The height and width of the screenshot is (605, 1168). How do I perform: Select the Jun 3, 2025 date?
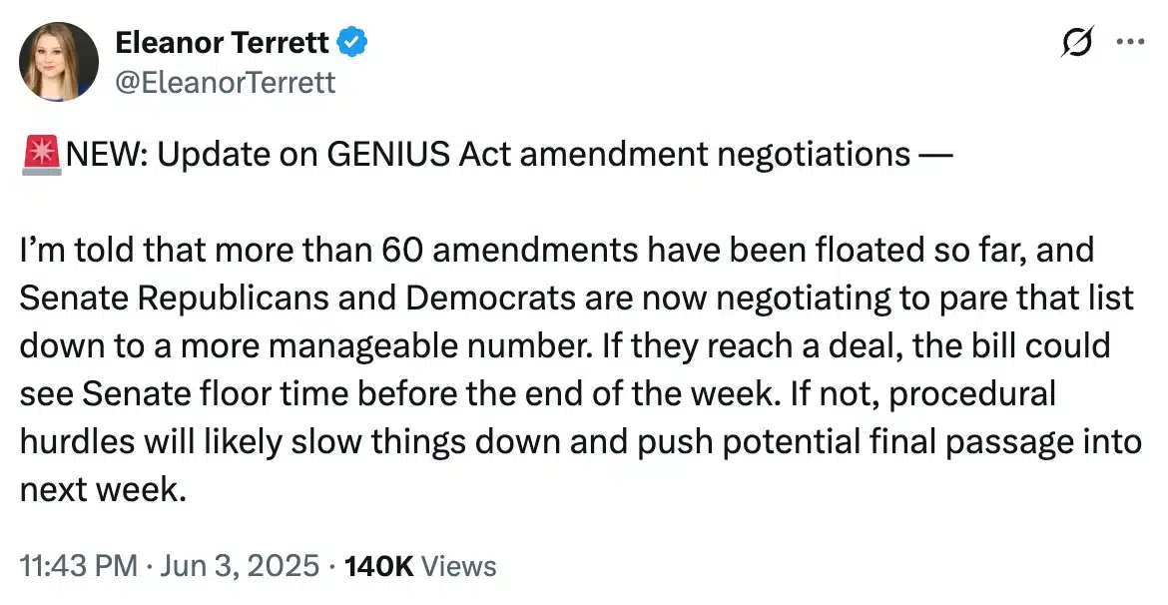point(240,565)
